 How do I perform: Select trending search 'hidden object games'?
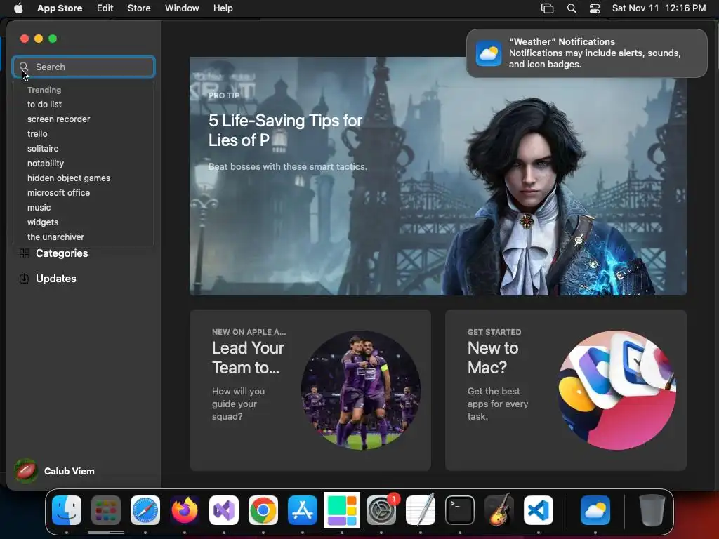[69, 178]
